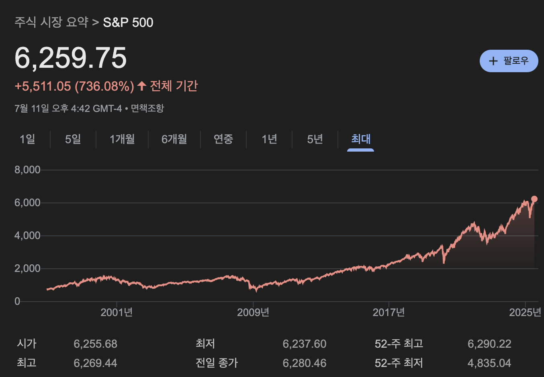Select the 5일 time range tab

pos(73,139)
